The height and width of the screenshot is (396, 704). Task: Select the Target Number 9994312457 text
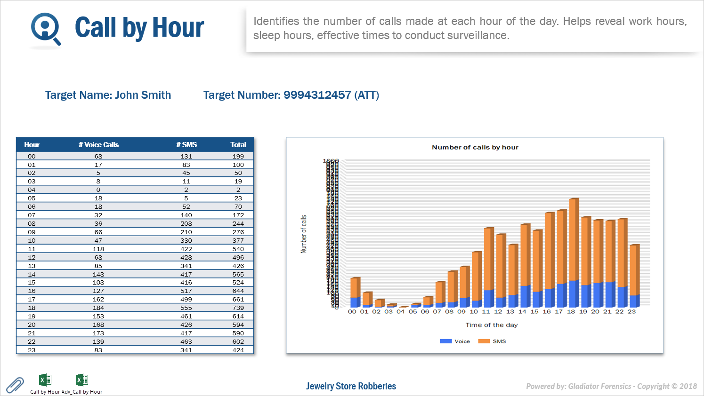tap(291, 95)
